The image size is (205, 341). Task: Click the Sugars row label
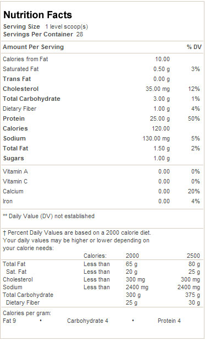point(13,158)
